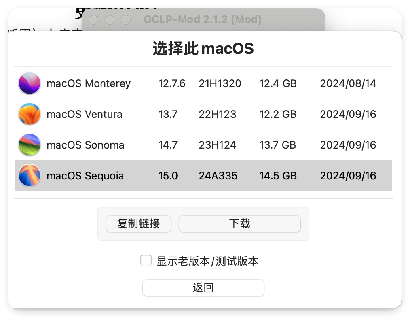Click the 复制链接 button
Image resolution: width=410 pixels, height=319 pixels.
pos(139,224)
